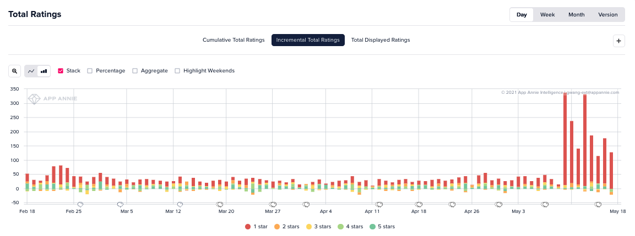Toggle the 2 stars legend series
Viewport: 635px width, 236px height.
287,227
